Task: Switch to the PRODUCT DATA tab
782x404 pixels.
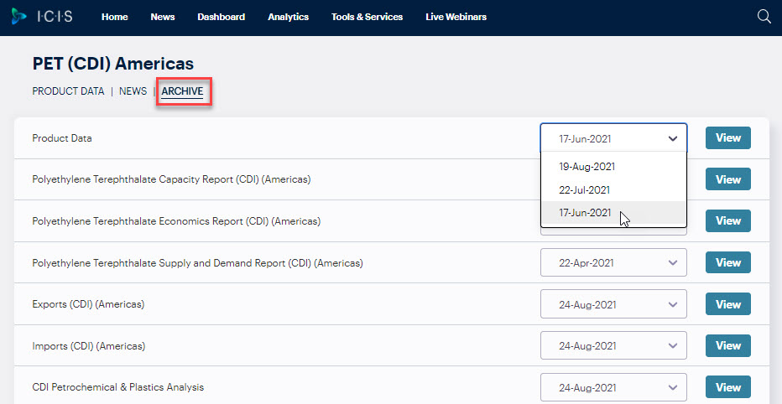Action: [68, 91]
